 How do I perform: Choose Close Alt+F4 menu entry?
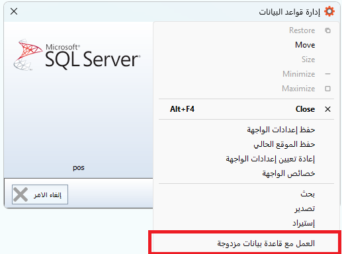[x=246, y=109]
